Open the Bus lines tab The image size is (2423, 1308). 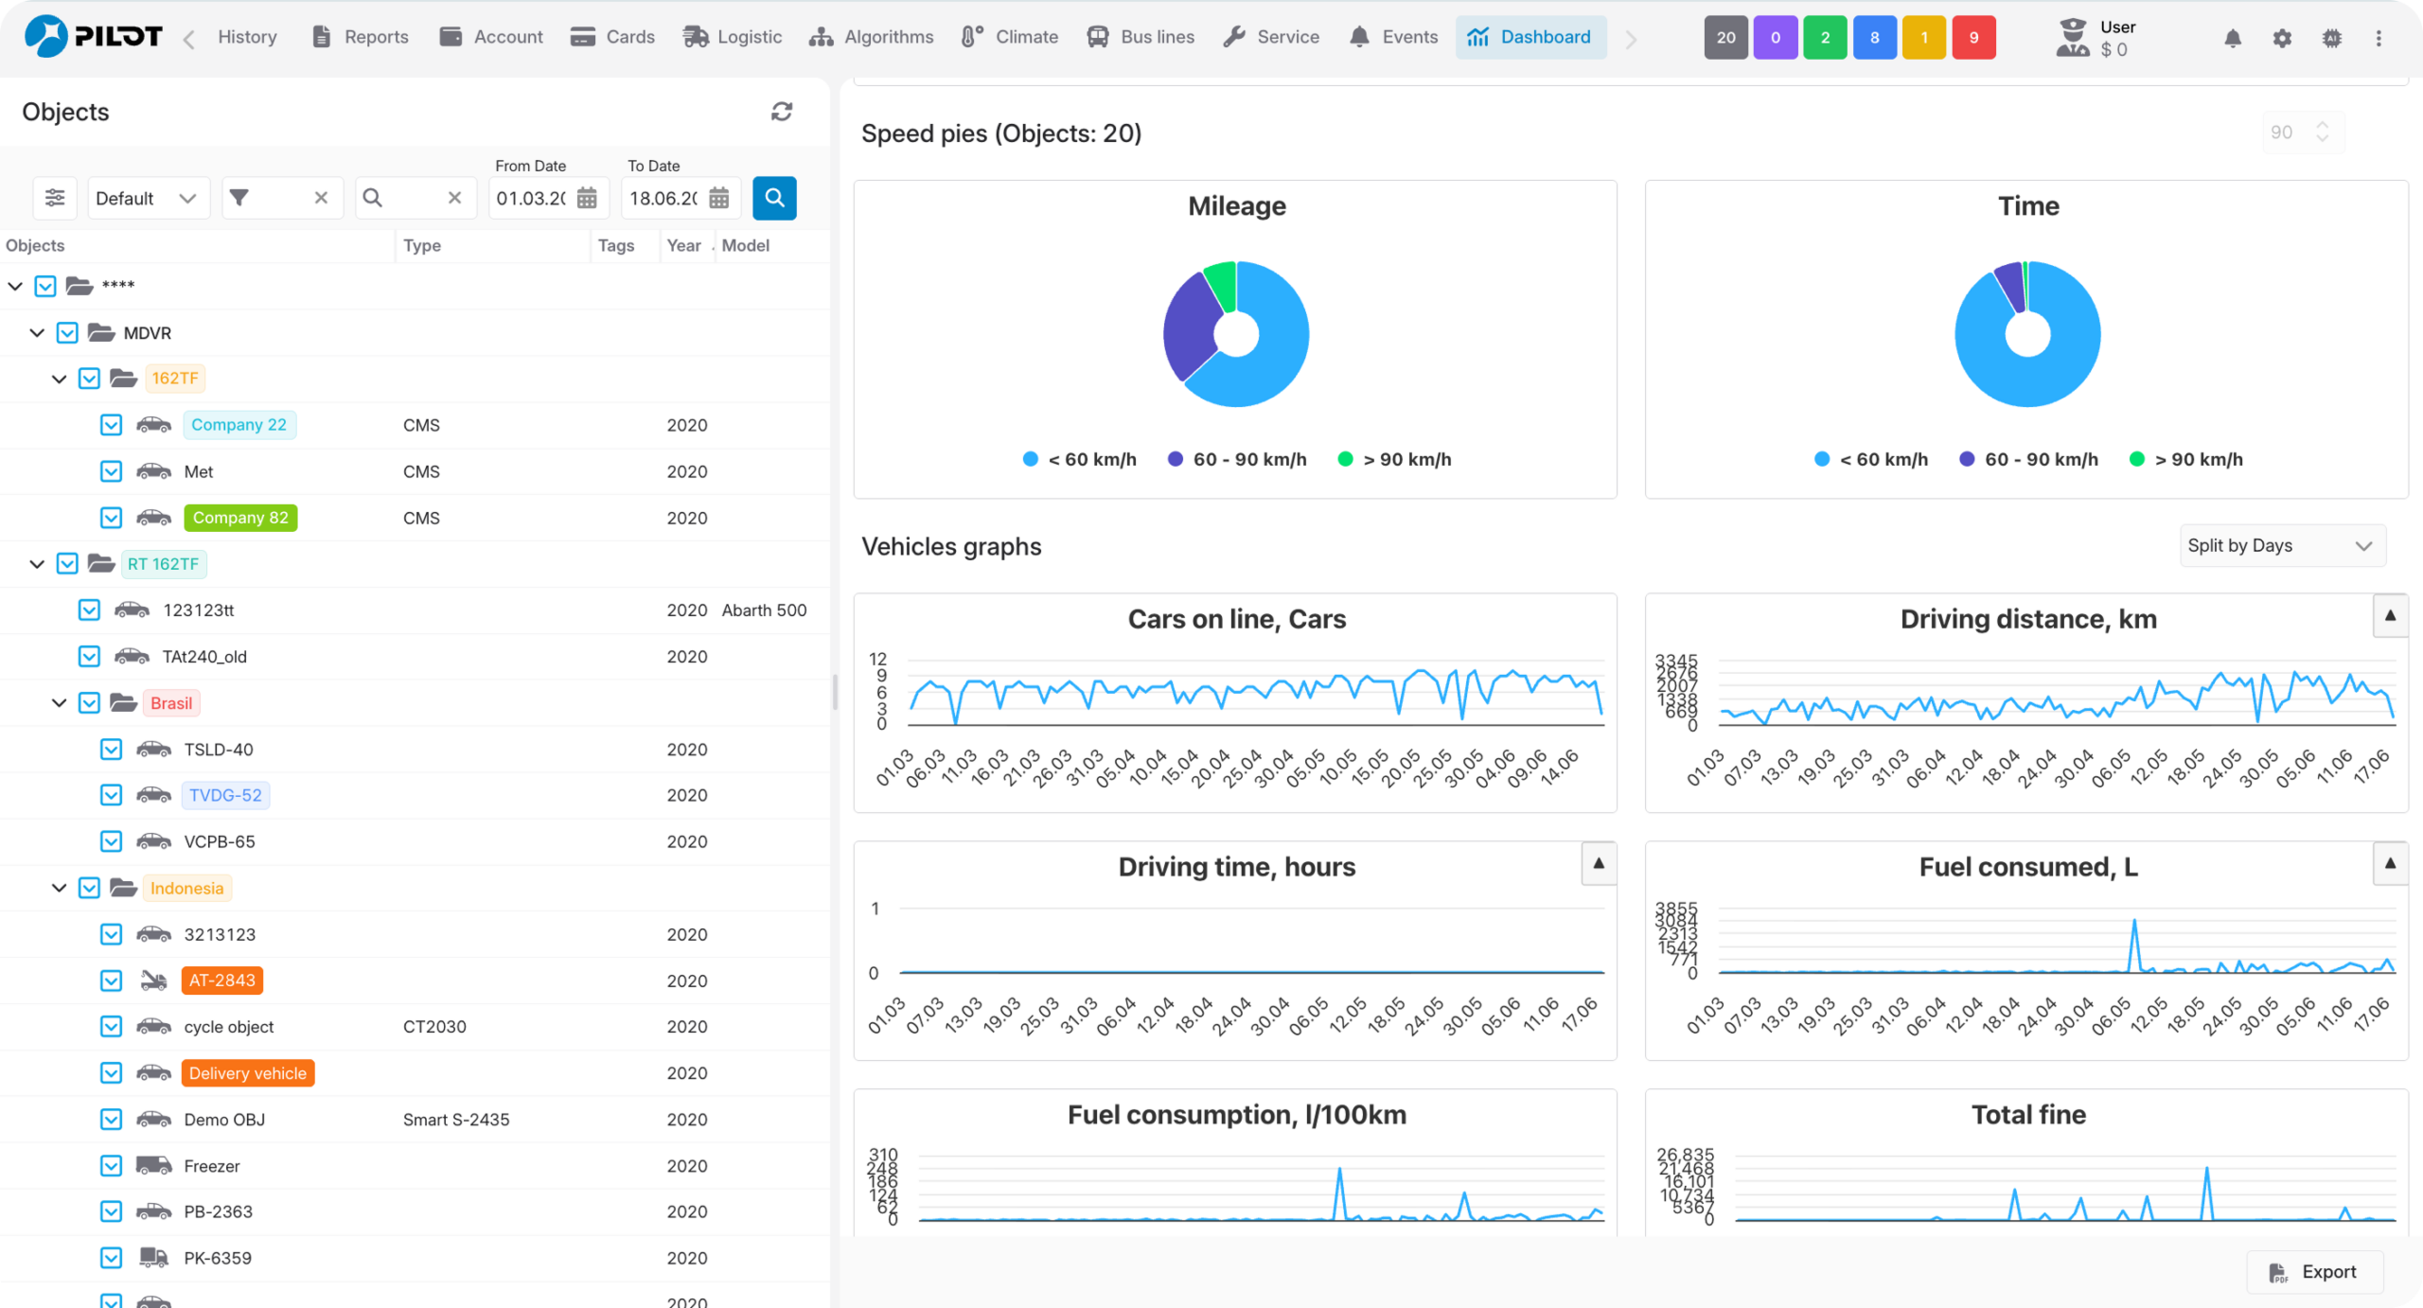click(1141, 37)
